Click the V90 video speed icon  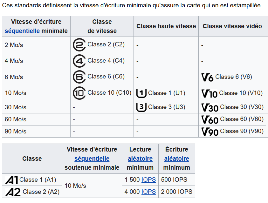210,132
